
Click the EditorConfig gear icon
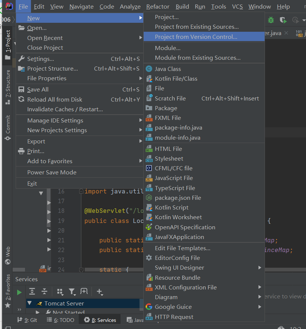[149, 258]
